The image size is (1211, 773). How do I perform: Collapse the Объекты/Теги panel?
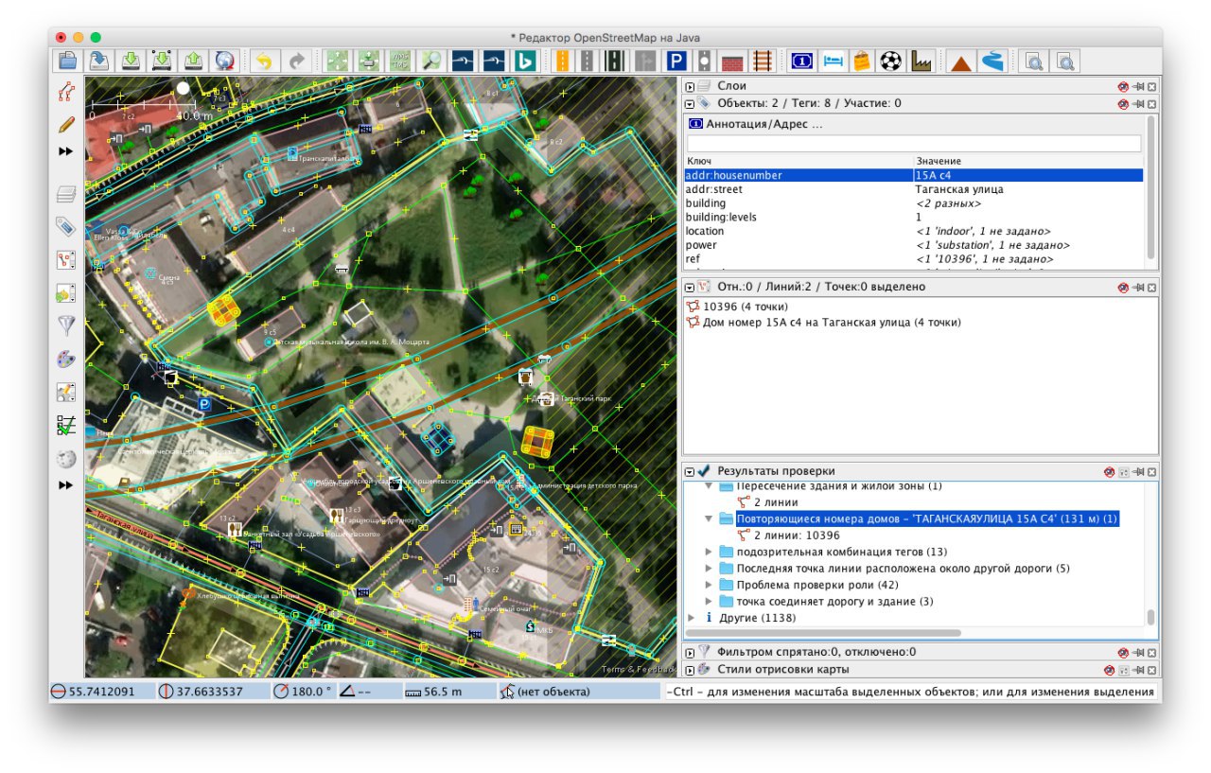pos(690,103)
